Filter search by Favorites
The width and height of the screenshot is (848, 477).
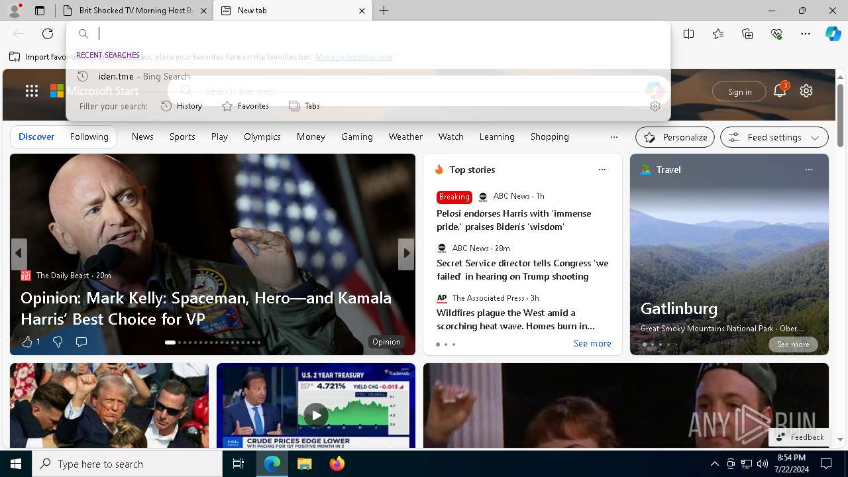pyautogui.click(x=245, y=106)
